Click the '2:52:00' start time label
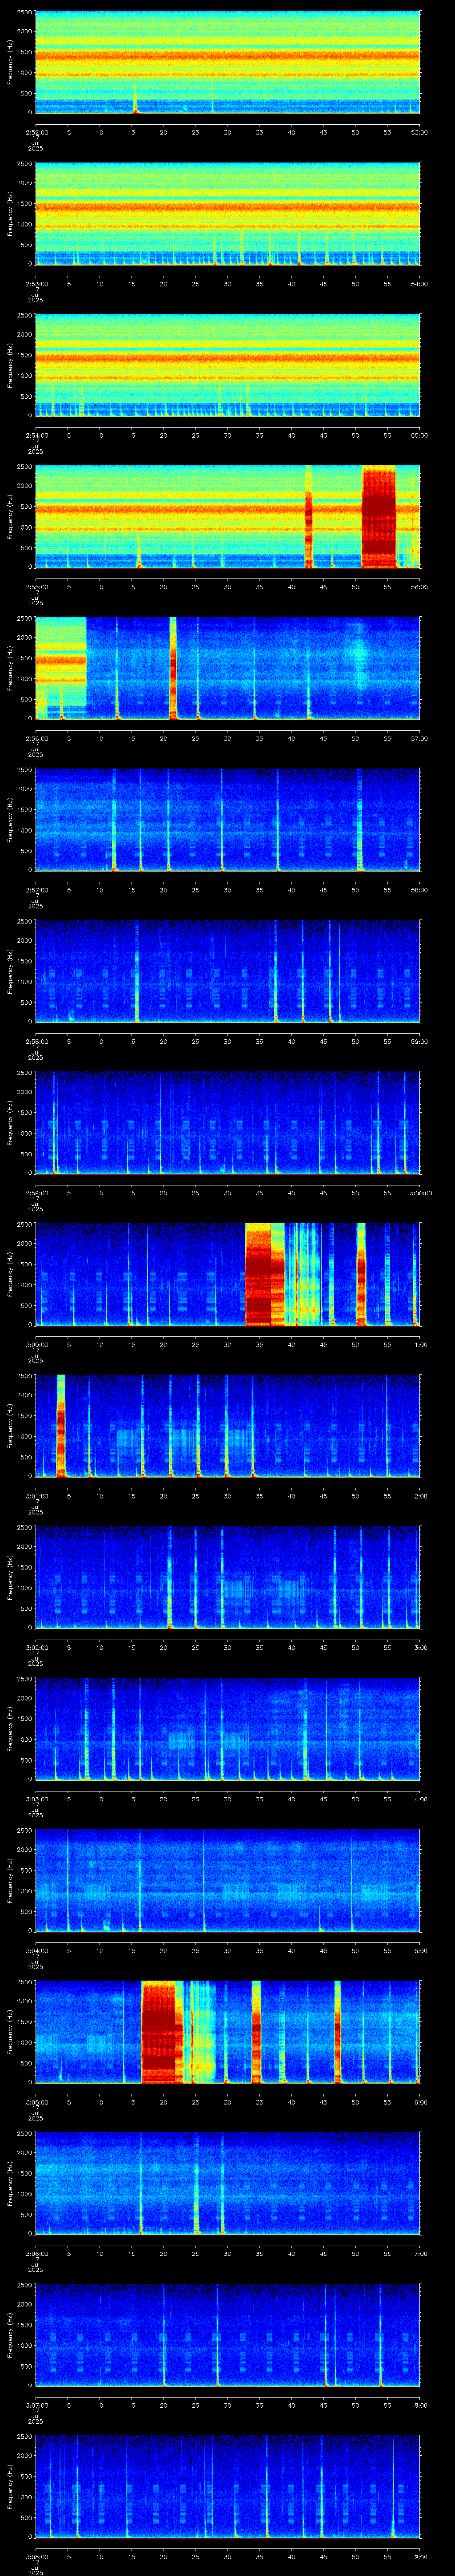Image resolution: width=455 pixels, height=2576 pixels. point(37,131)
